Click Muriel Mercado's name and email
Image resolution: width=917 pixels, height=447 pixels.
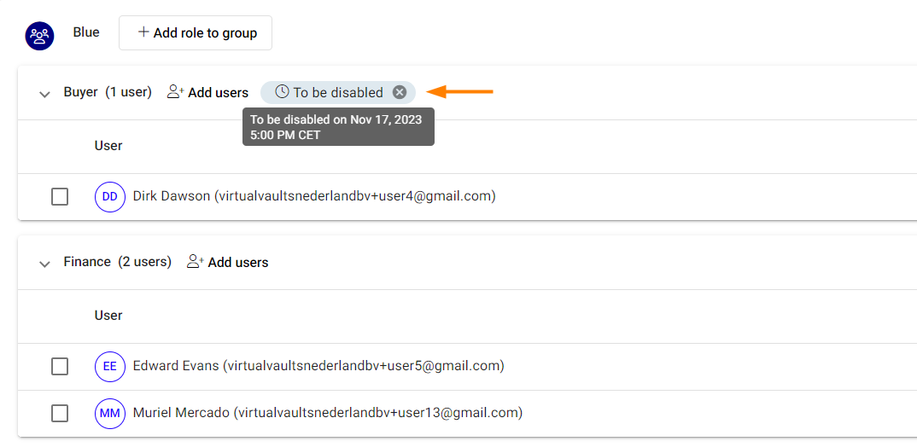[x=328, y=413]
